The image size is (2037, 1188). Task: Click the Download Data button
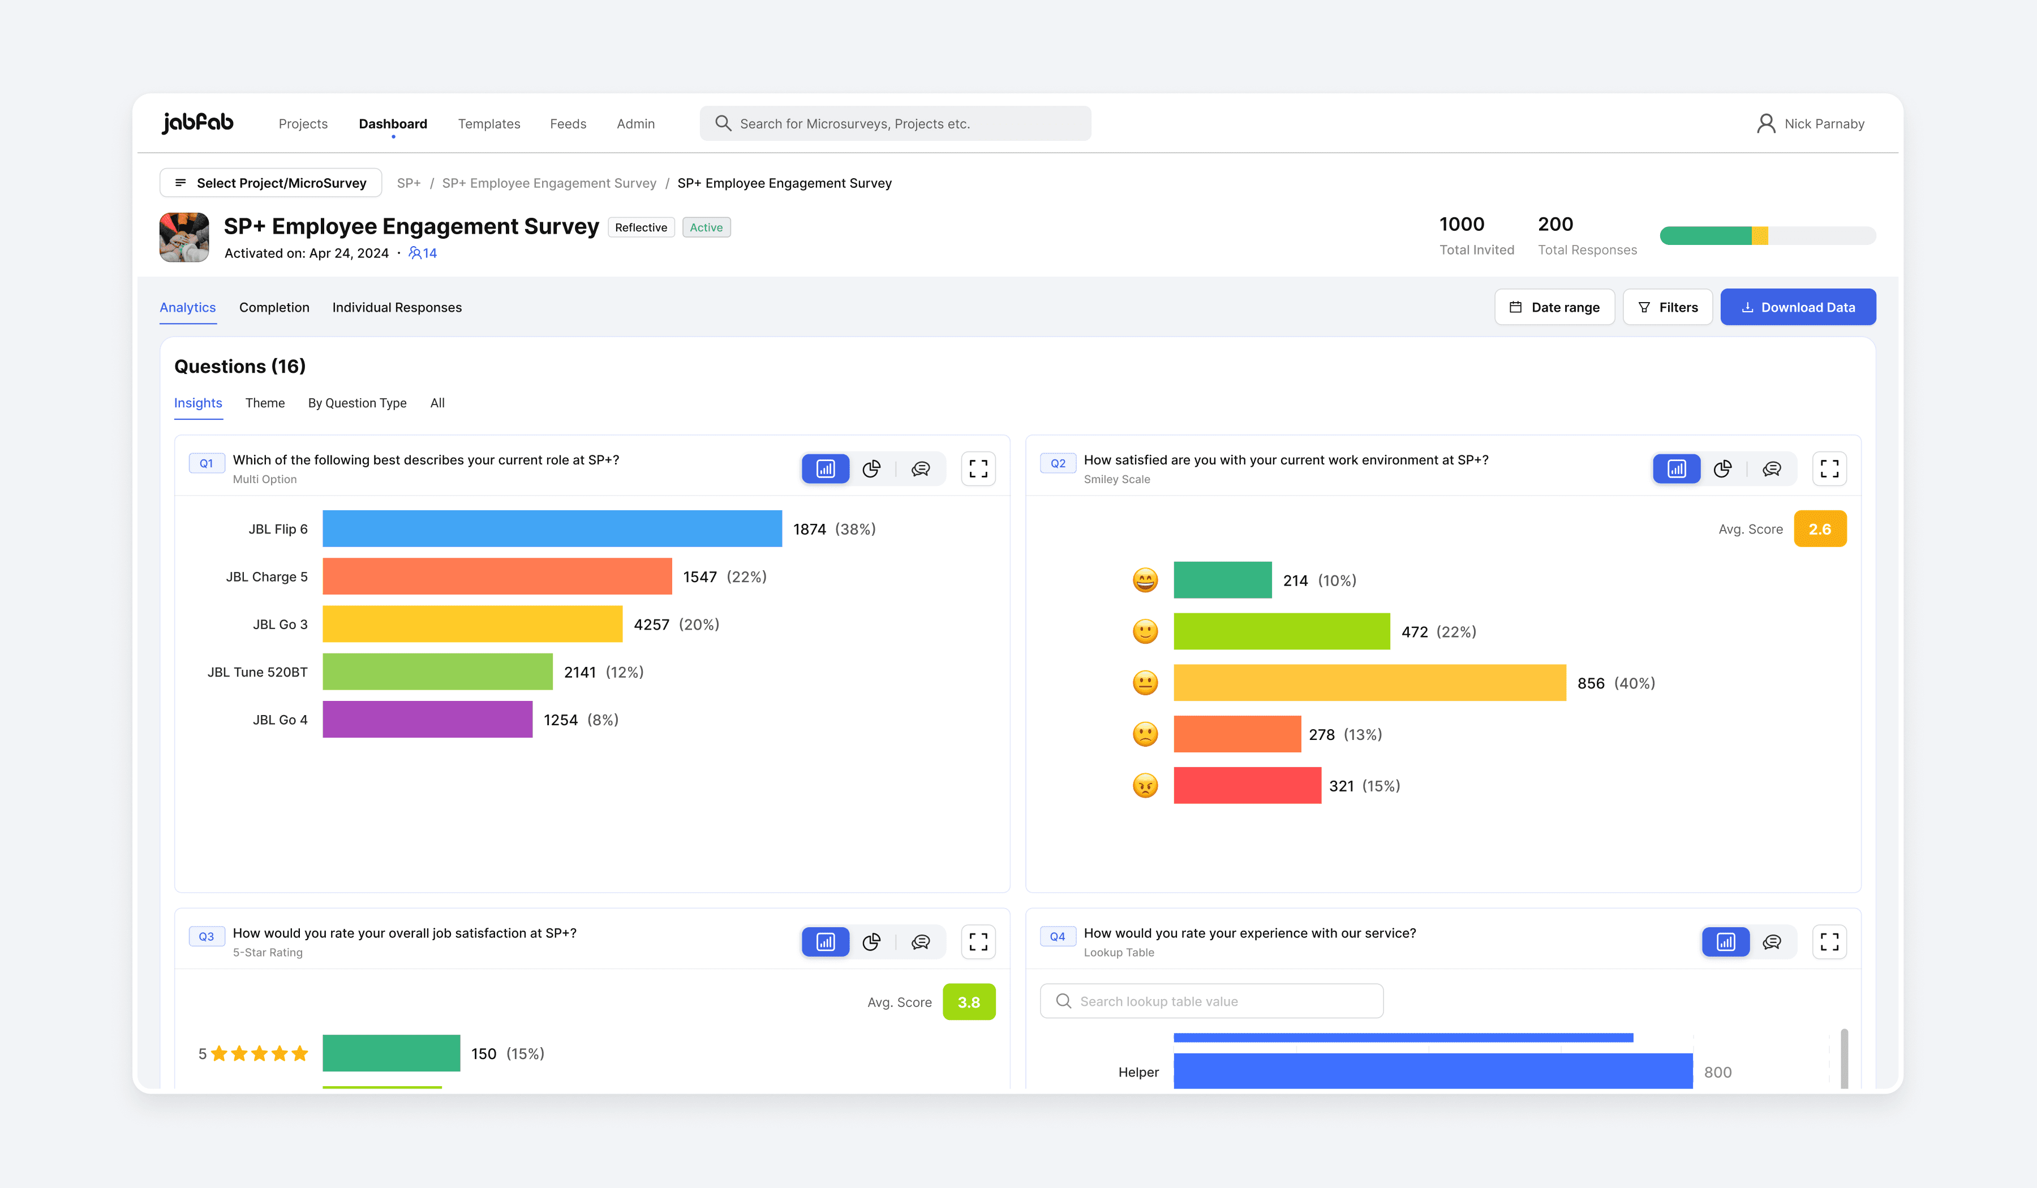1798,307
